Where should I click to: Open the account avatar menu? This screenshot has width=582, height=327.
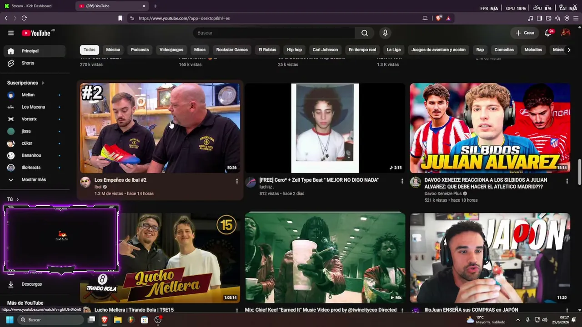point(566,33)
